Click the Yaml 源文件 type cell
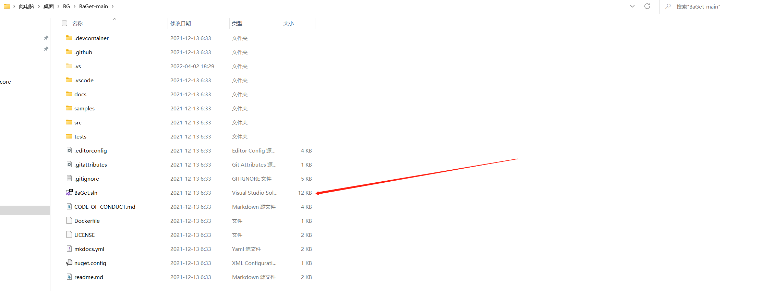Screen dimensions: 762x291 tap(246, 249)
